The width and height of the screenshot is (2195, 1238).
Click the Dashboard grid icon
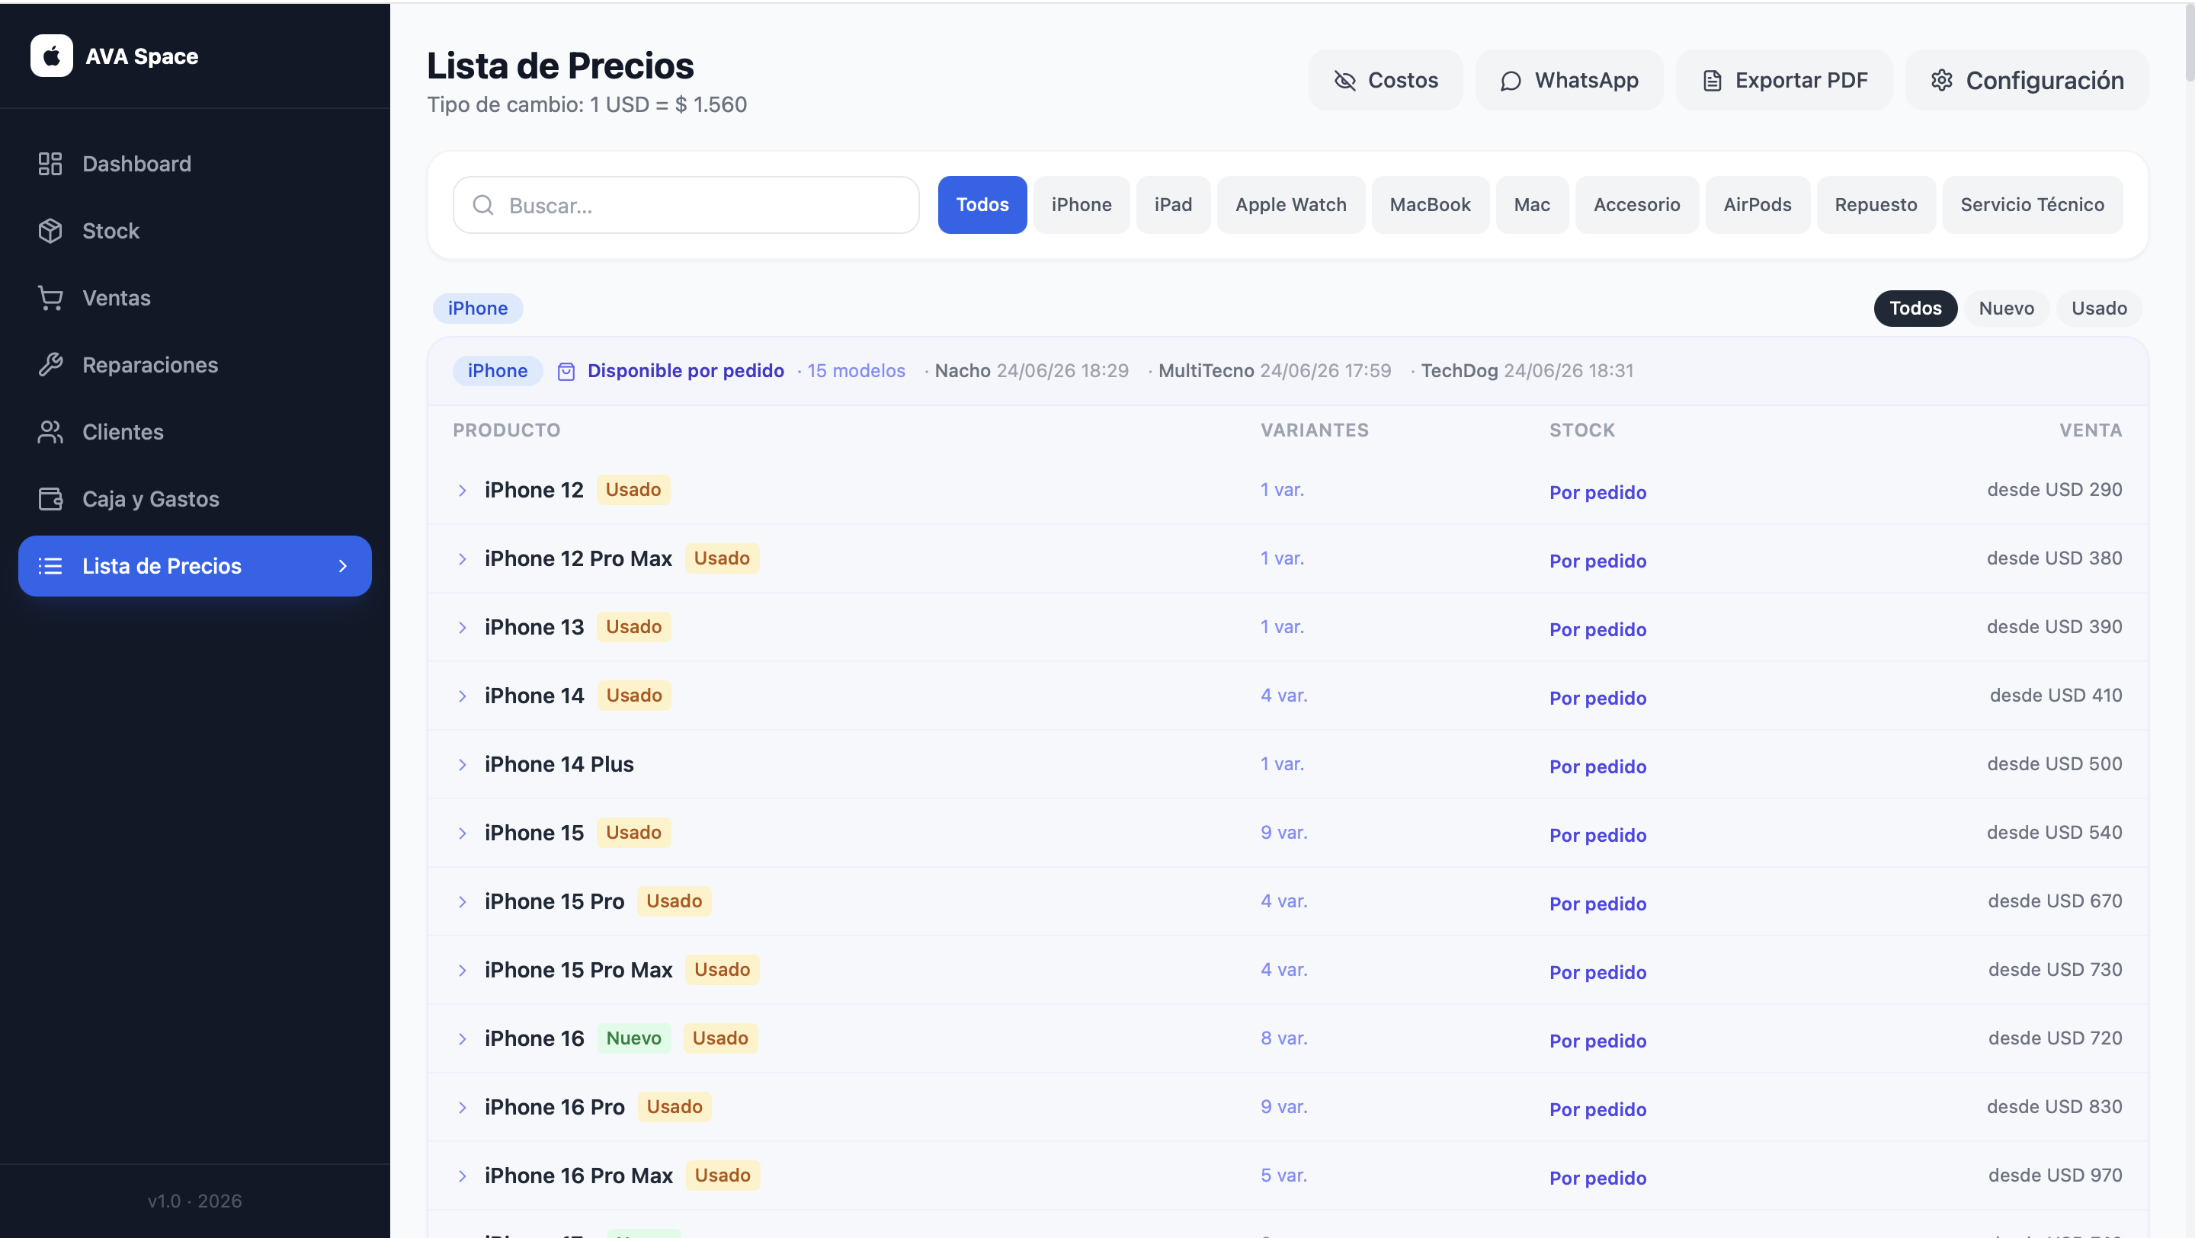point(50,164)
